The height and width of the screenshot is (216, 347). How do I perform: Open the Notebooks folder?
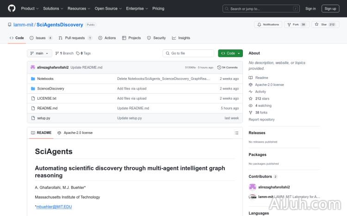[45, 78]
